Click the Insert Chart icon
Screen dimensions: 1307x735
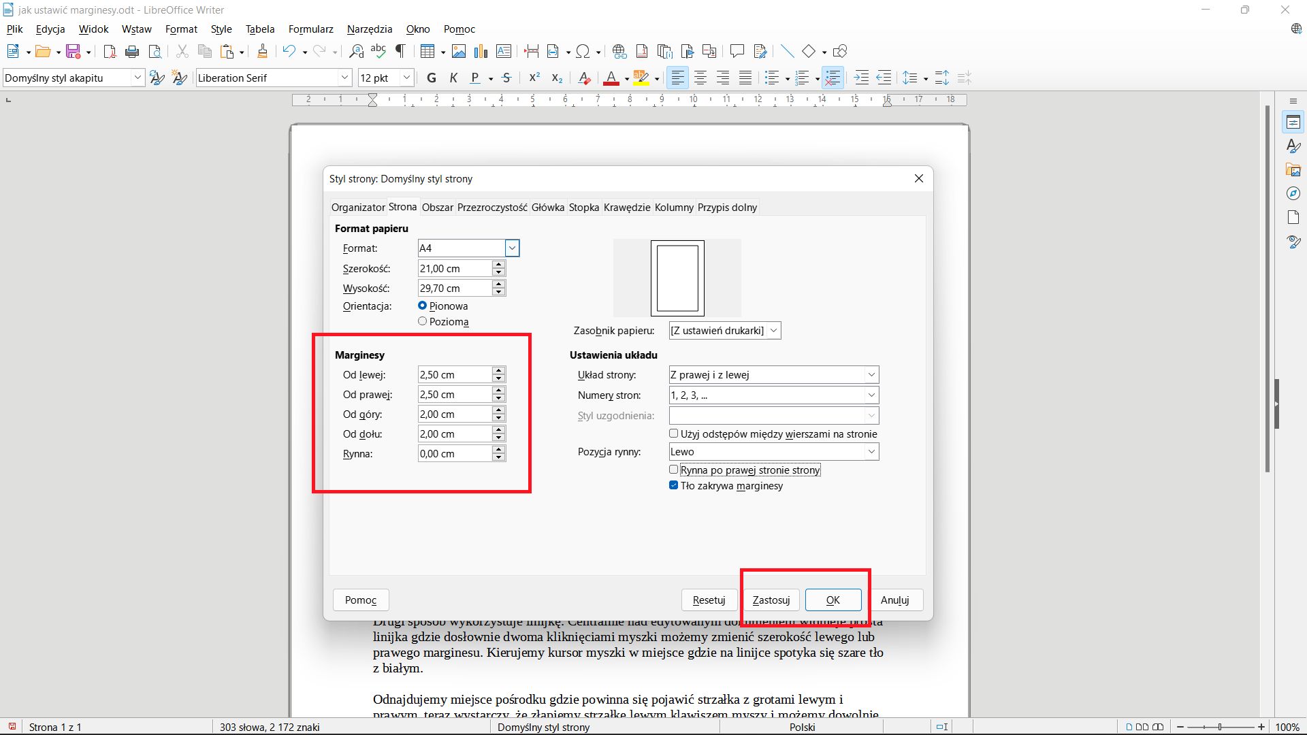click(481, 52)
